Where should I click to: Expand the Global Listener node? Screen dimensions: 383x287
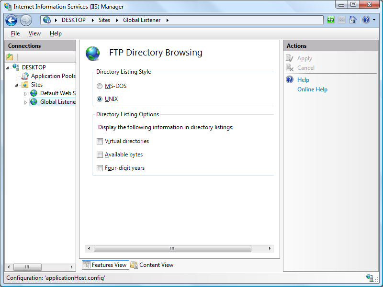point(25,102)
